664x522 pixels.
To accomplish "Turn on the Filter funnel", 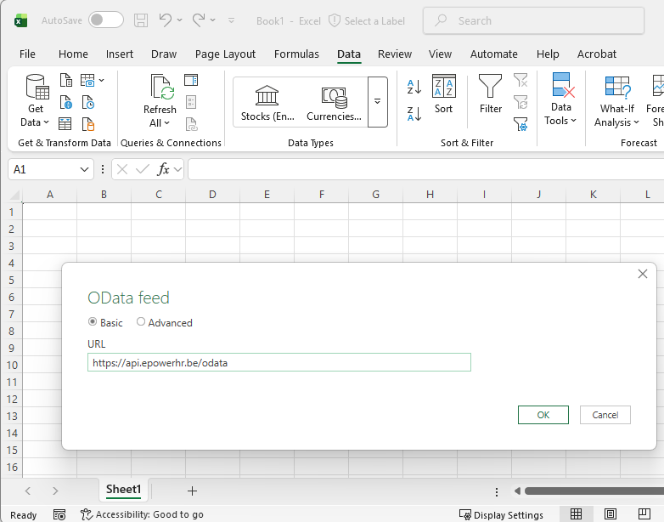I will click(491, 94).
